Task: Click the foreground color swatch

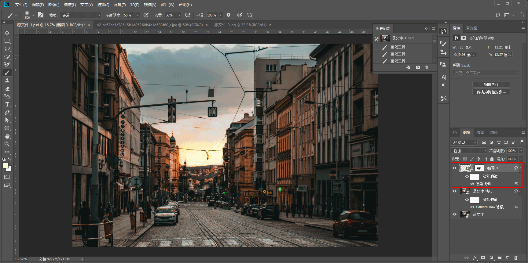Action: pyautogui.click(x=5, y=165)
